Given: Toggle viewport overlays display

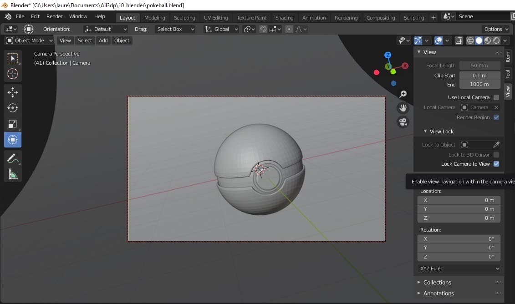Looking at the screenshot, I should point(439,41).
